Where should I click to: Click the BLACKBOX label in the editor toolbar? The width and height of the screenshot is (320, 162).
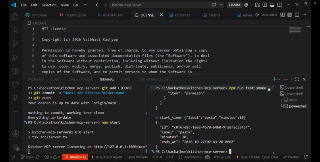point(270,15)
